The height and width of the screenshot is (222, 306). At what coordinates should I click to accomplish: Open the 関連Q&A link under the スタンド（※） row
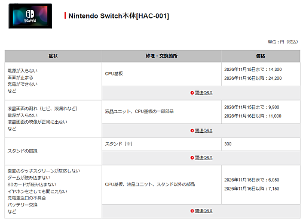point(203,158)
